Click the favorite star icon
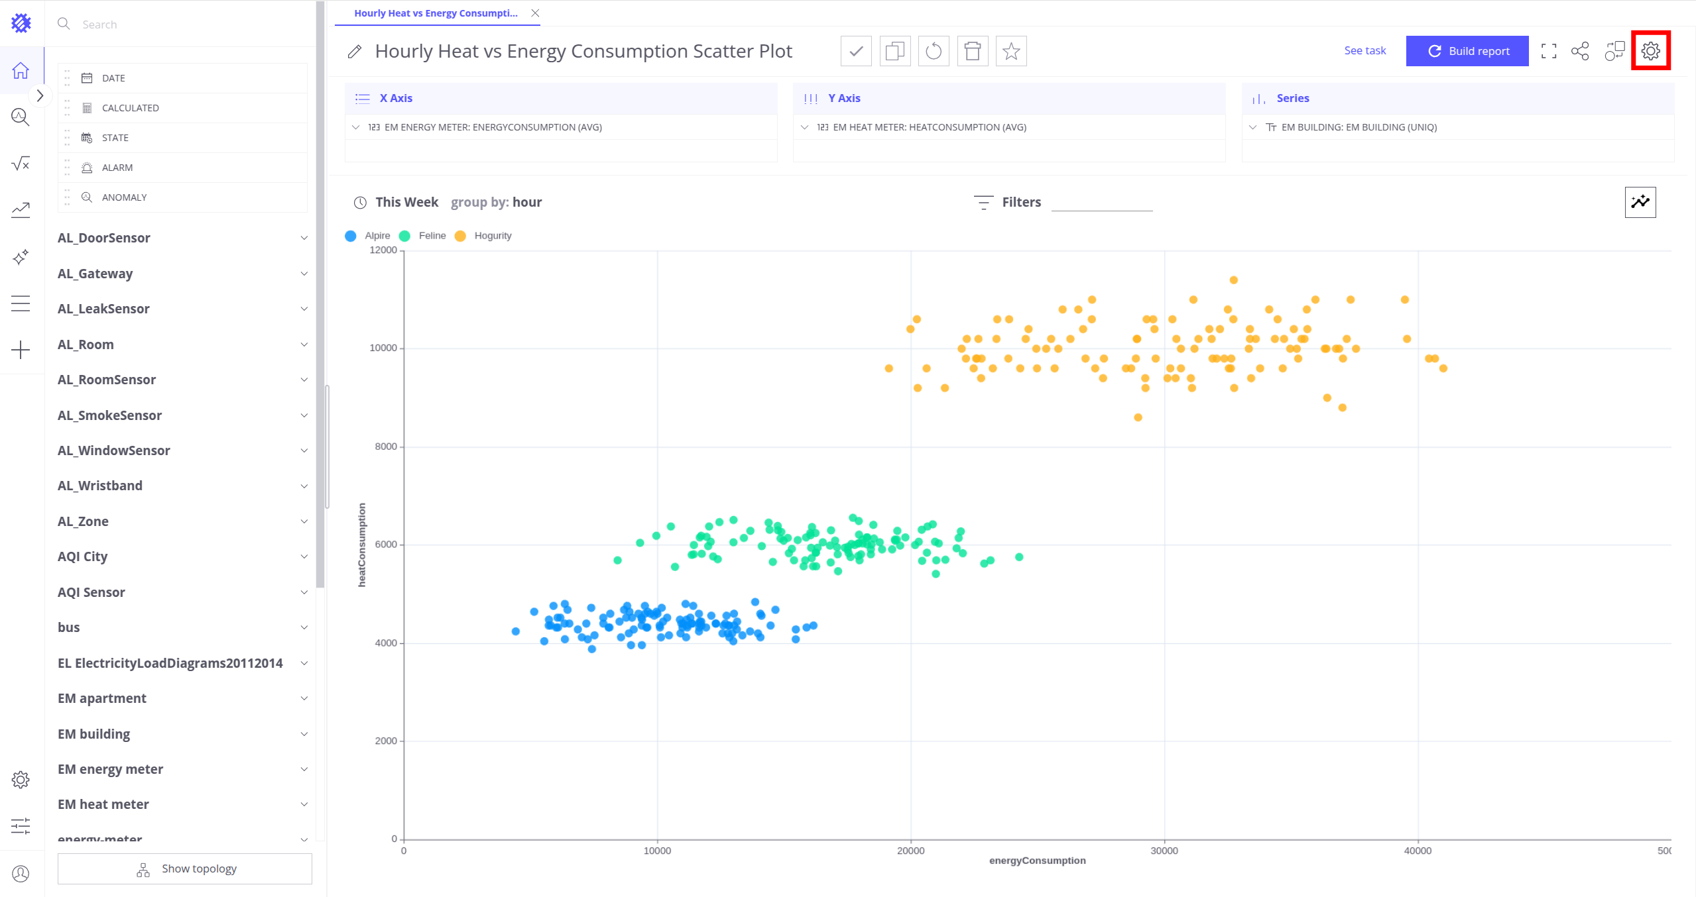The width and height of the screenshot is (1696, 897). coord(1010,51)
